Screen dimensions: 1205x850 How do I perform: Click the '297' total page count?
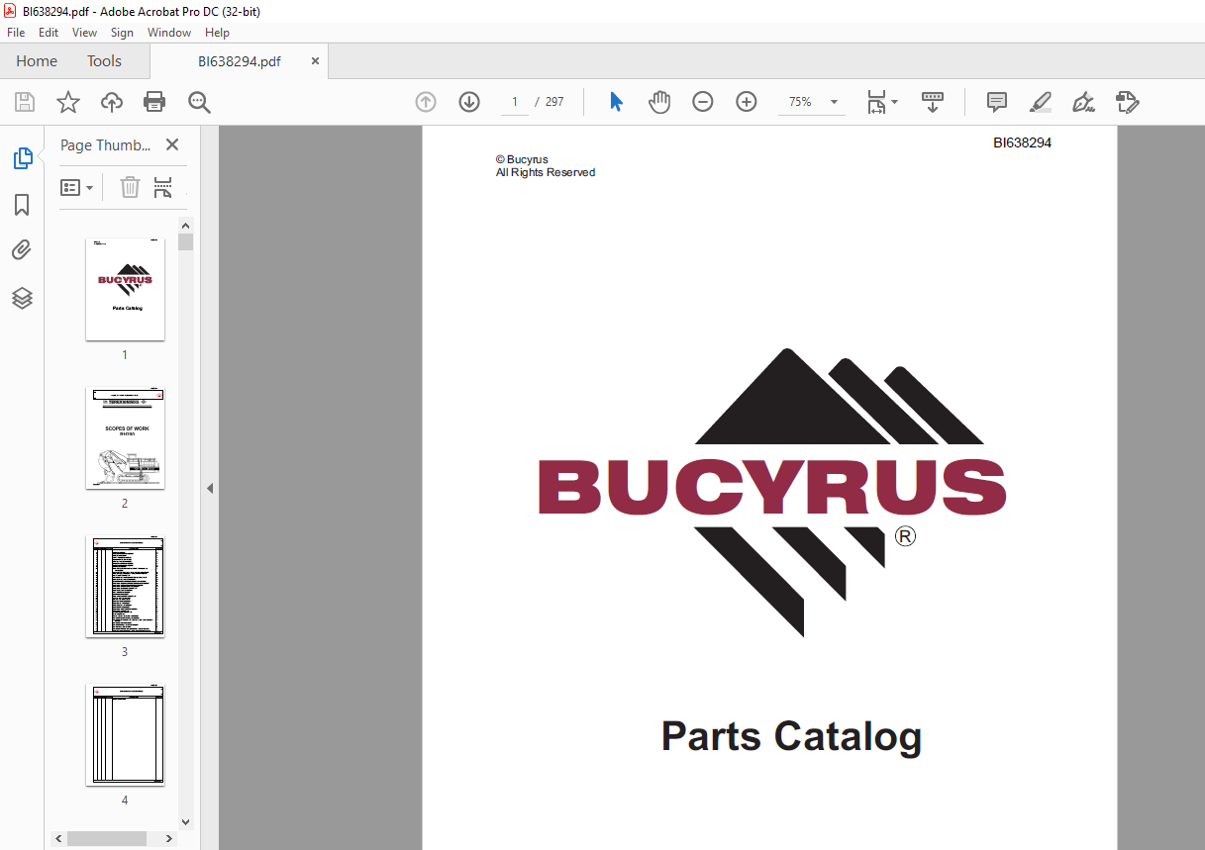554,102
